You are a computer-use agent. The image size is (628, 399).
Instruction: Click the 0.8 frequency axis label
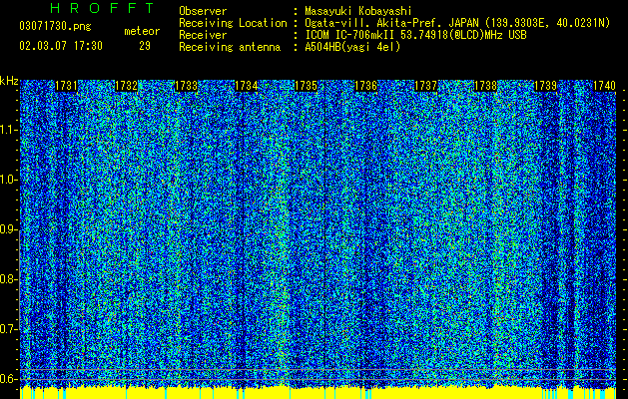click(8, 279)
